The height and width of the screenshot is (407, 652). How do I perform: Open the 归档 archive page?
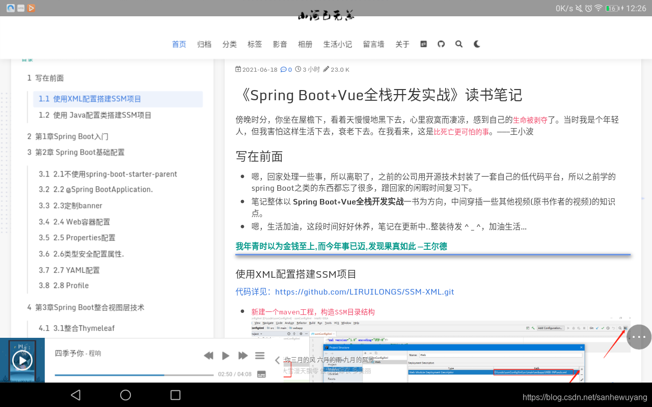(x=204, y=44)
